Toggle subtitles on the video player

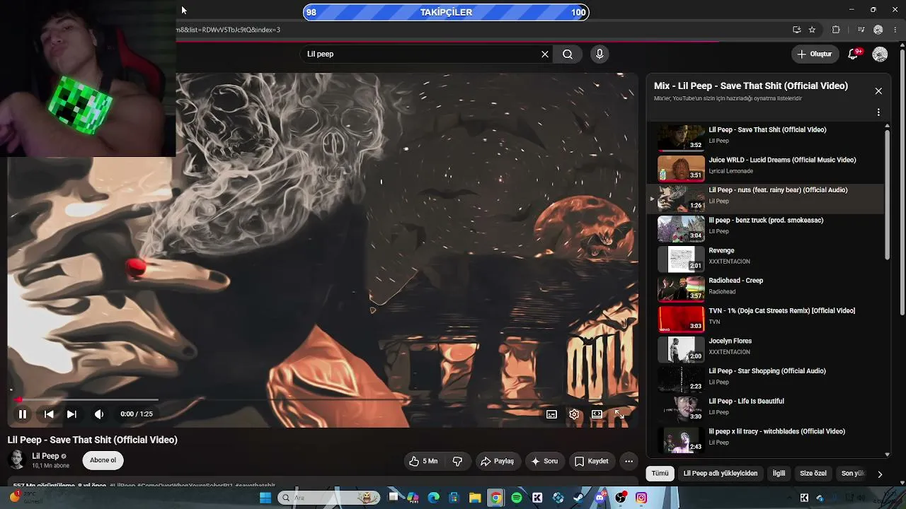tap(551, 414)
